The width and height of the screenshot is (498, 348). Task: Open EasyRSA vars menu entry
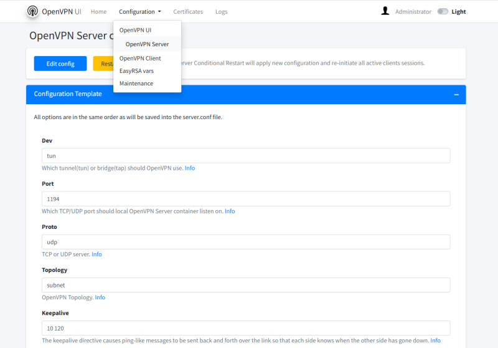(x=147, y=70)
